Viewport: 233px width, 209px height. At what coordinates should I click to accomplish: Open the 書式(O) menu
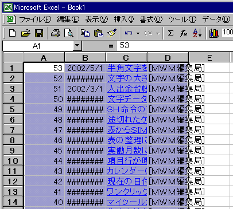coord(151,19)
